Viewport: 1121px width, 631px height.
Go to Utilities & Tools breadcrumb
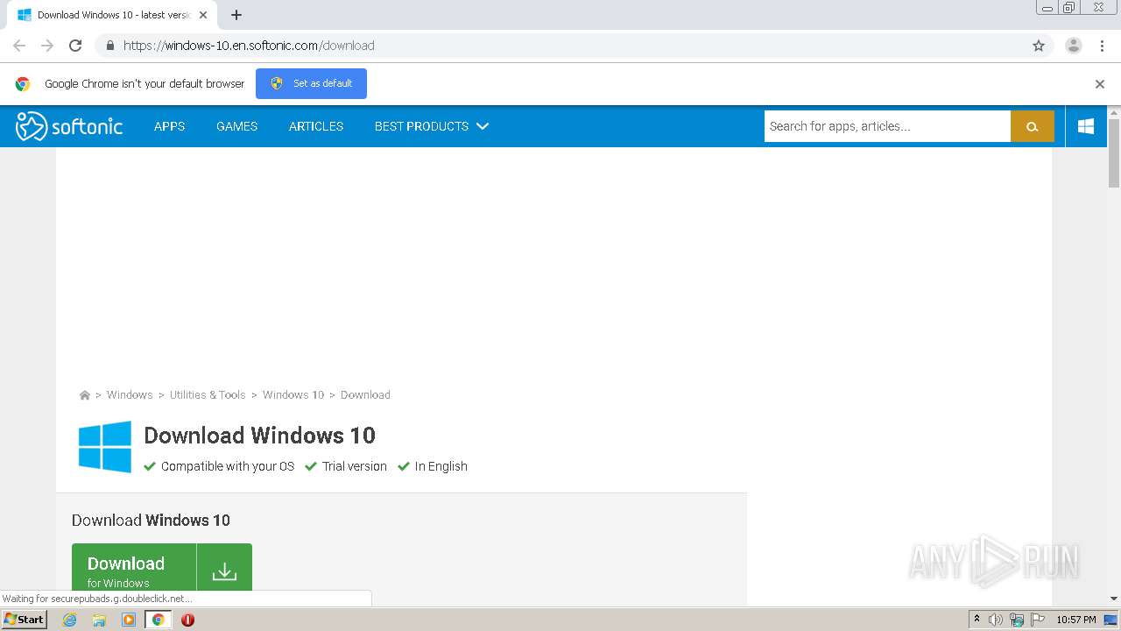coord(208,395)
